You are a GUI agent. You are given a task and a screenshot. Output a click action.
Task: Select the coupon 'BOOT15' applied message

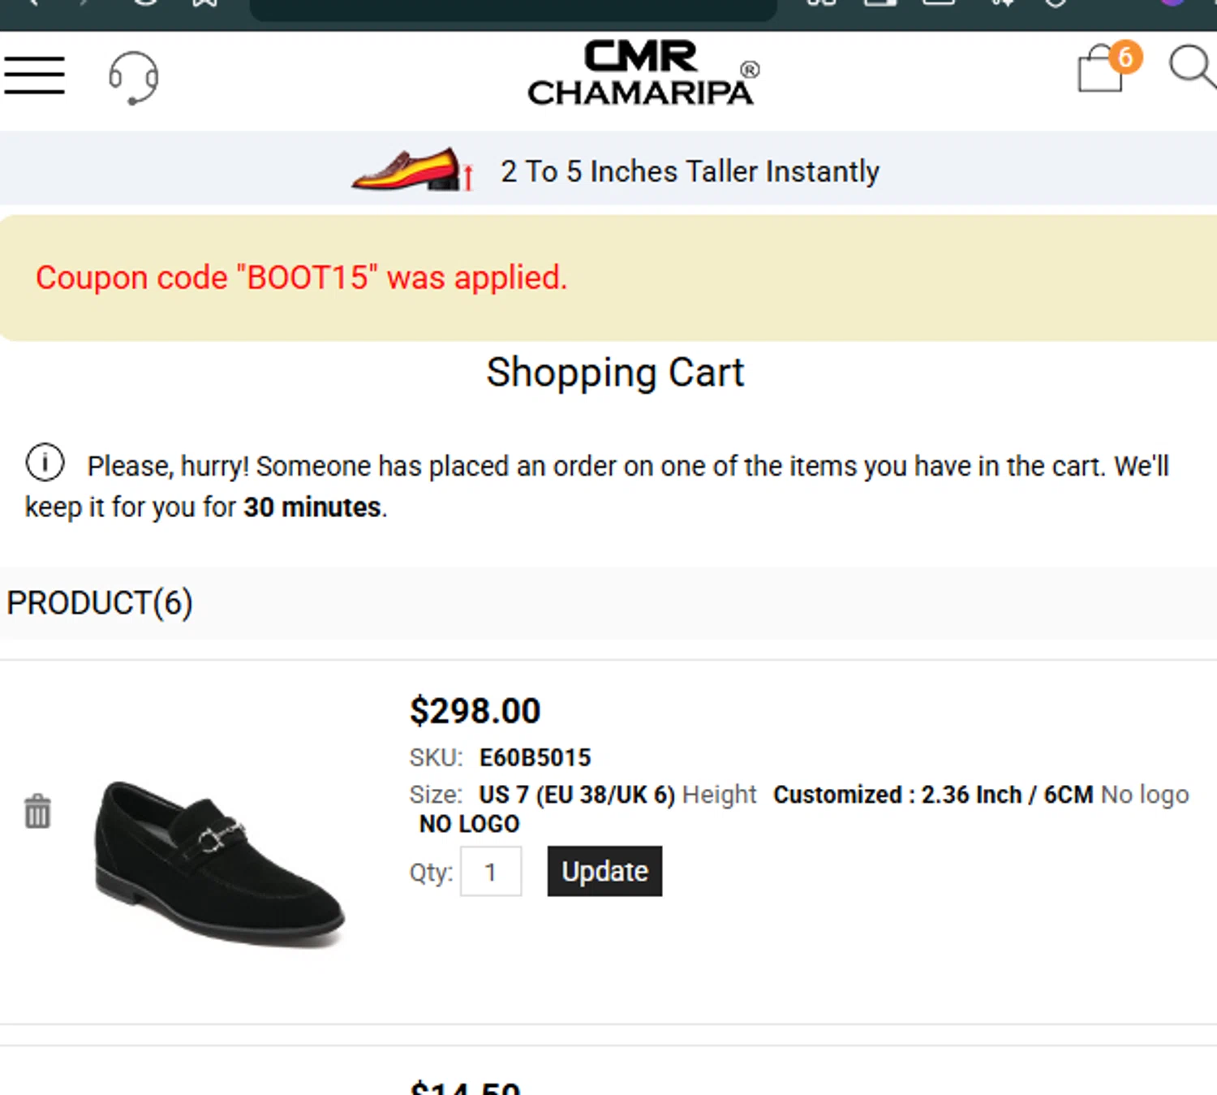point(301,278)
